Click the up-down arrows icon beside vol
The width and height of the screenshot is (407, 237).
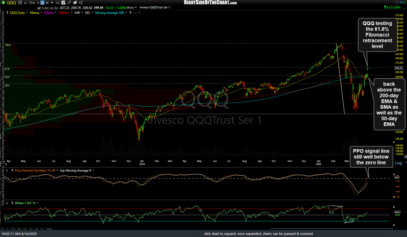point(130,12)
